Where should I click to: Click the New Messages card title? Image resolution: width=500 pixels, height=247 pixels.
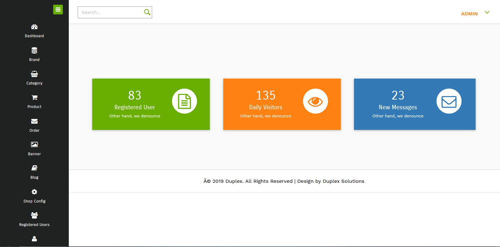(x=398, y=107)
